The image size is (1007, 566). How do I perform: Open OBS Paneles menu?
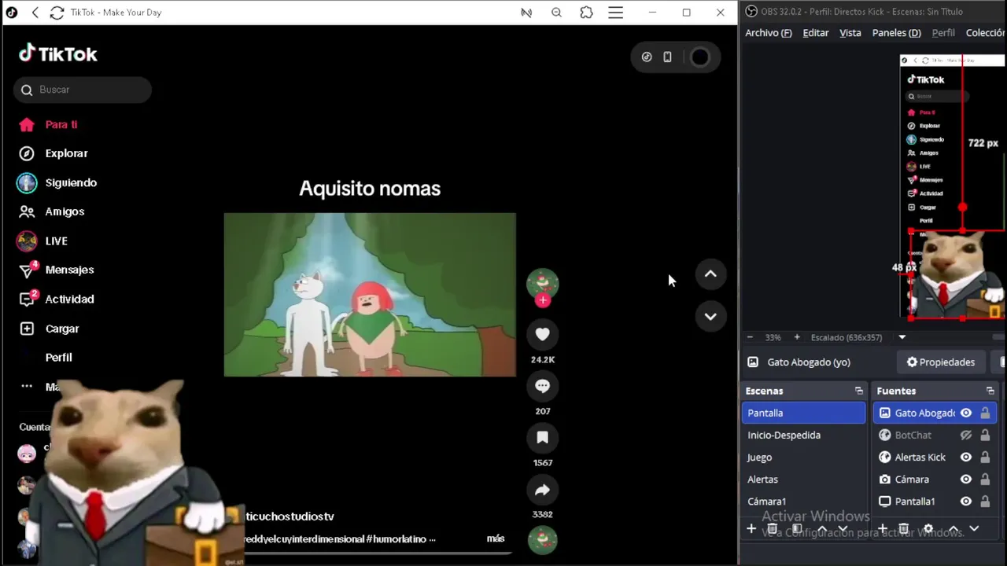click(x=896, y=33)
